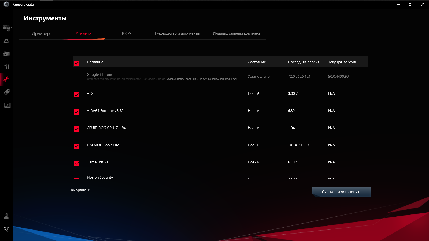Click latest version 3.00.78 cell

294,93
